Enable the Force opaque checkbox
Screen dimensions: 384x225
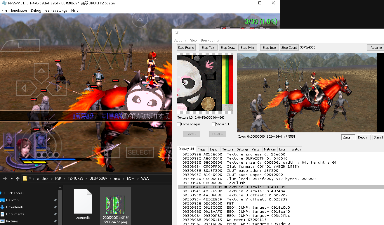point(178,124)
